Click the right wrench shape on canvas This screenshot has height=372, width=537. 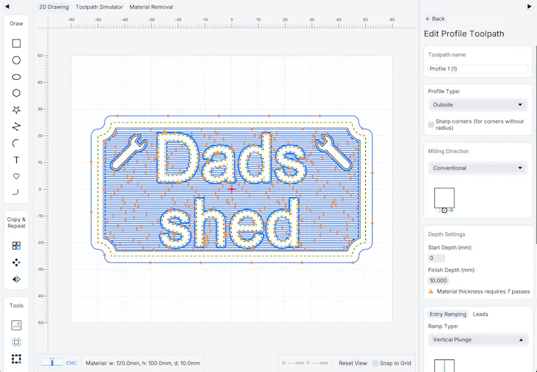coord(333,153)
